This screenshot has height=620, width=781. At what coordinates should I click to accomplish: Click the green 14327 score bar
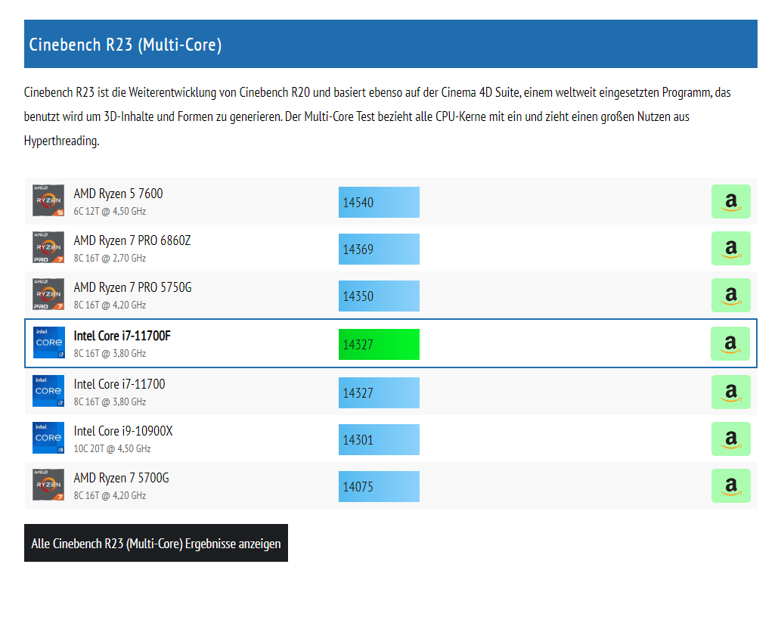click(x=379, y=344)
